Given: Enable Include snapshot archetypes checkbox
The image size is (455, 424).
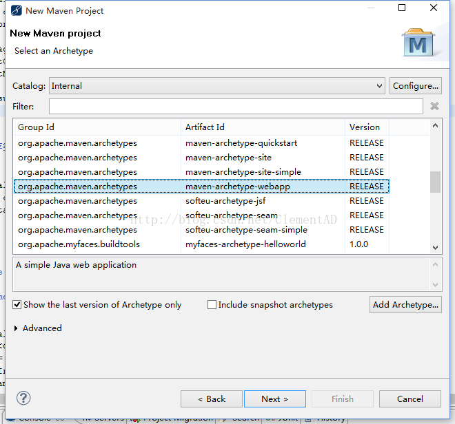Looking at the screenshot, I should click(212, 305).
